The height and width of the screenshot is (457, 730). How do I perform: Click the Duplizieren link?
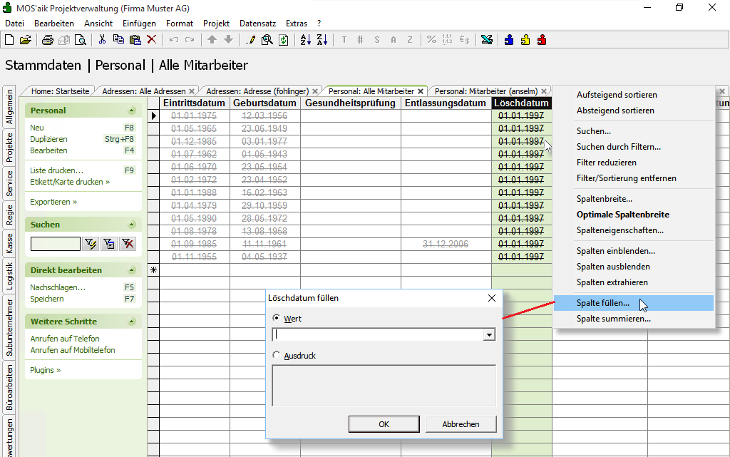(48, 139)
